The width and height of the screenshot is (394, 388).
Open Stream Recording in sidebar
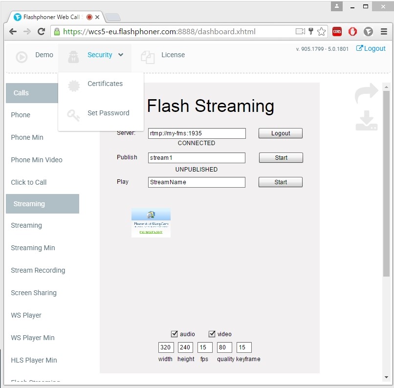[38, 270]
